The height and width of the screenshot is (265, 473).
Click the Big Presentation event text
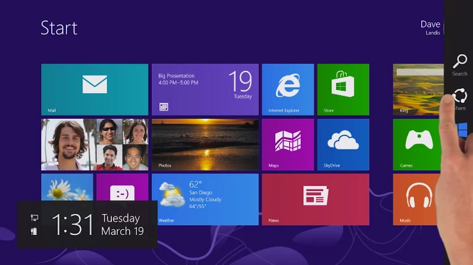point(177,76)
